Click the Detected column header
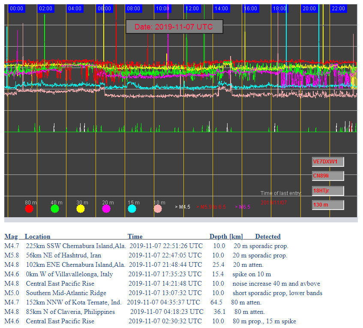Viewport: 363px width, 328px height. pyautogui.click(x=268, y=236)
